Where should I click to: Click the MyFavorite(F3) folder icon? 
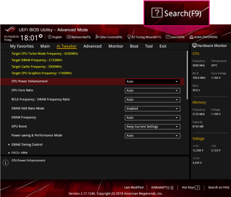[x=68, y=37]
